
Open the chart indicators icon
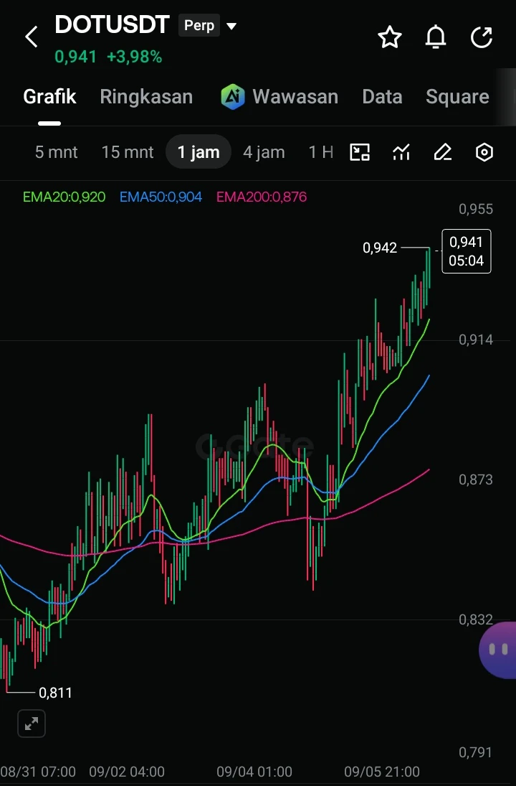click(x=401, y=152)
